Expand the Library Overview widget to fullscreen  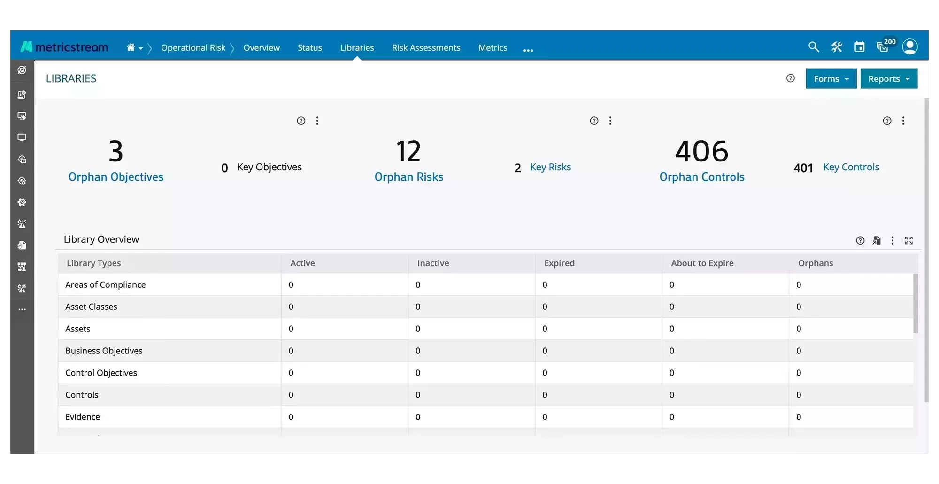[908, 240]
